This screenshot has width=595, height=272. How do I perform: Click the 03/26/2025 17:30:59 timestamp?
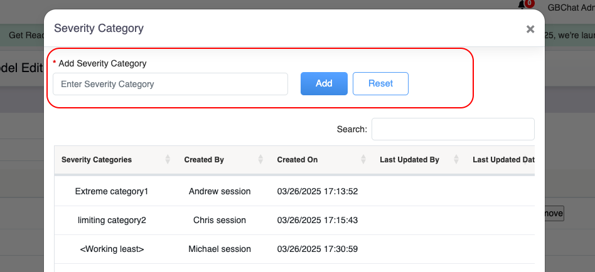pos(318,249)
